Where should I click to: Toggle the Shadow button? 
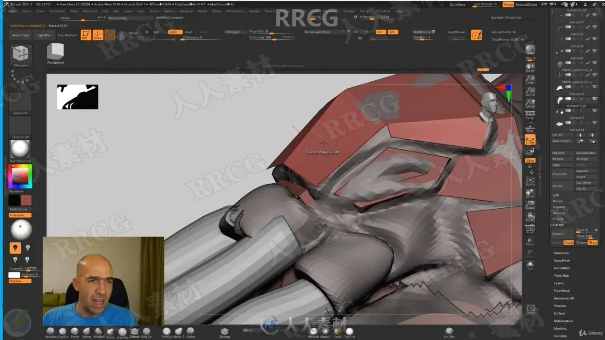point(20,281)
